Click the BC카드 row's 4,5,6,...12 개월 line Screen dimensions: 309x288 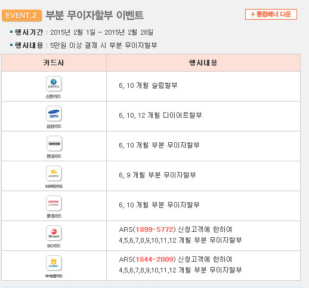[180, 240]
